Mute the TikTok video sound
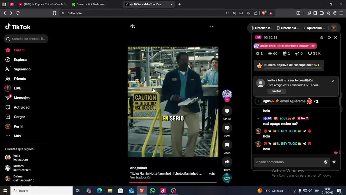Screen dimensions: 346x195 tap(133, 26)
